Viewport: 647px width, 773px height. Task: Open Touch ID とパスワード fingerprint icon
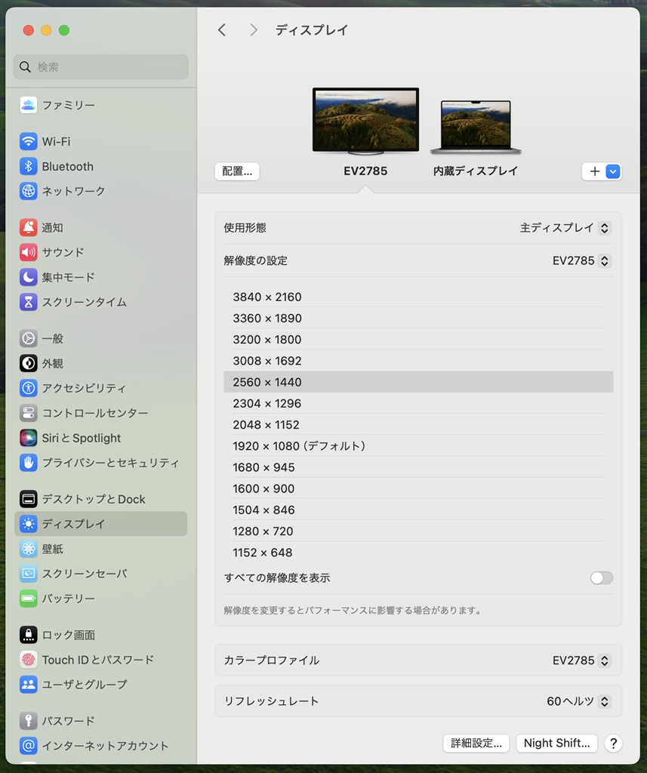coord(29,660)
